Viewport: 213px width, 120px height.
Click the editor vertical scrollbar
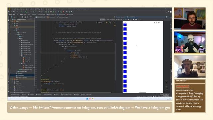115,61
